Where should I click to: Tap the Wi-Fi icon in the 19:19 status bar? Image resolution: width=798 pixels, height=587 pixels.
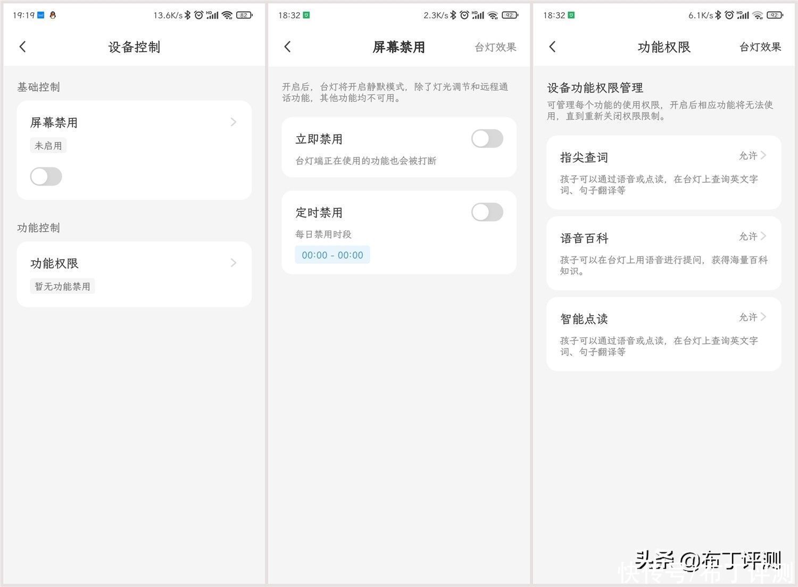pyautogui.click(x=227, y=15)
